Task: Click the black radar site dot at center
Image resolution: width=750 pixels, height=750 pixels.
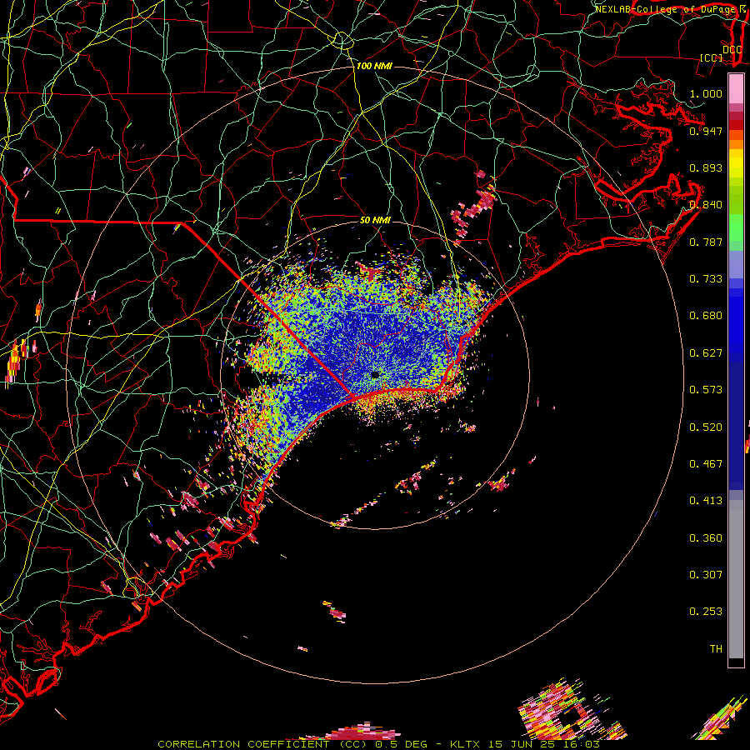Action: (x=375, y=374)
